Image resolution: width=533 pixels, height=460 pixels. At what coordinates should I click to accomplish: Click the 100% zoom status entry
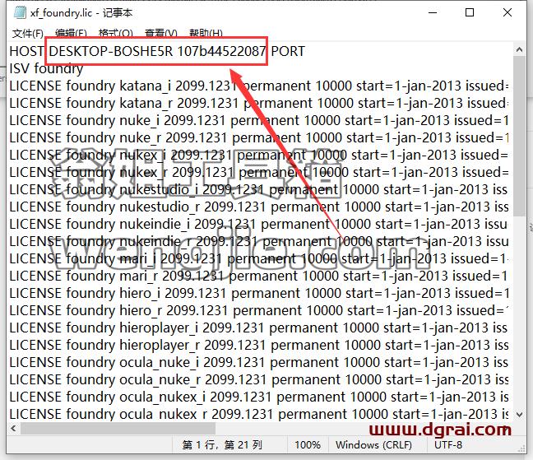pyautogui.click(x=308, y=445)
